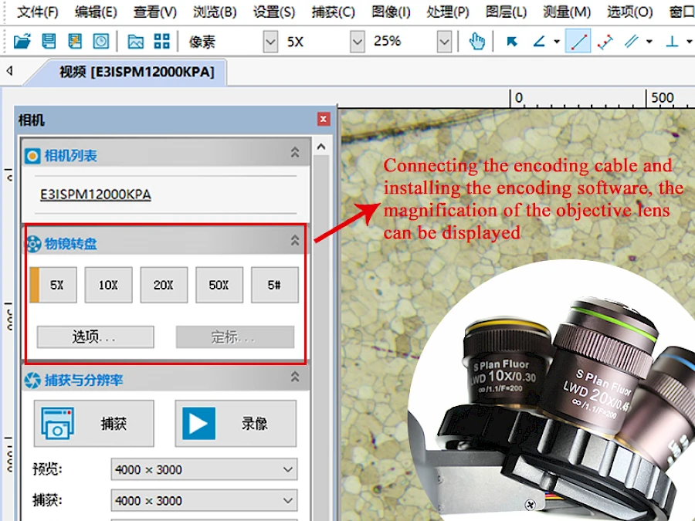695x521 pixels.
Task: Click the 选项... button
Action: 95,337
